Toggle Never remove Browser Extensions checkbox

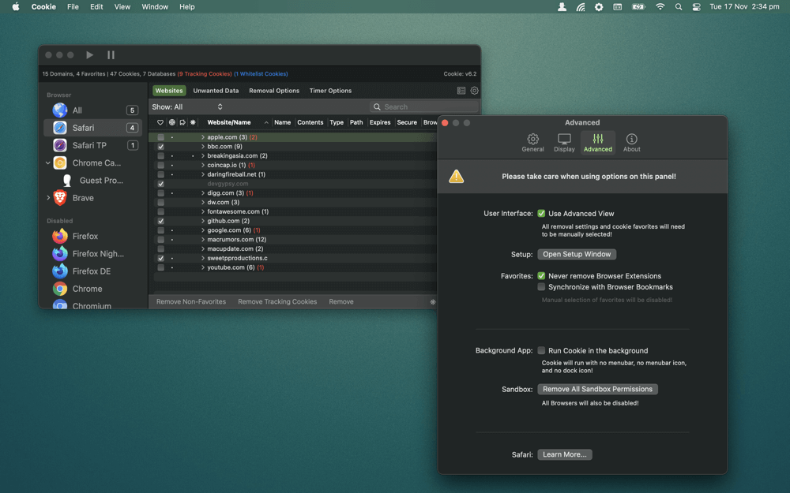(541, 275)
